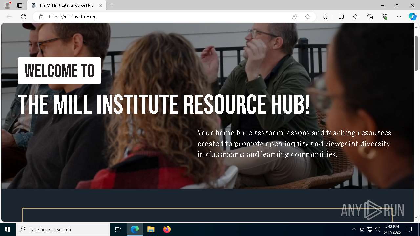Open Task View on the taskbar

coord(118,229)
